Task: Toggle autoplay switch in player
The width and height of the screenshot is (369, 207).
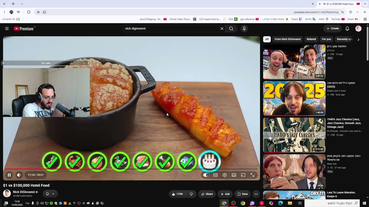Action: pyautogui.click(x=206, y=175)
